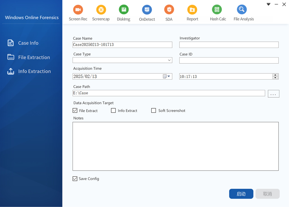Image resolution: width=289 pixels, height=207 pixels.
Task: Enable the Info Extract checkbox
Action: (x=113, y=111)
